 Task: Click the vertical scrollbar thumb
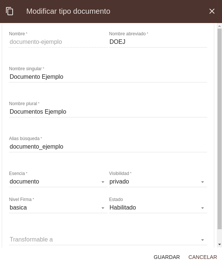click(219, 129)
